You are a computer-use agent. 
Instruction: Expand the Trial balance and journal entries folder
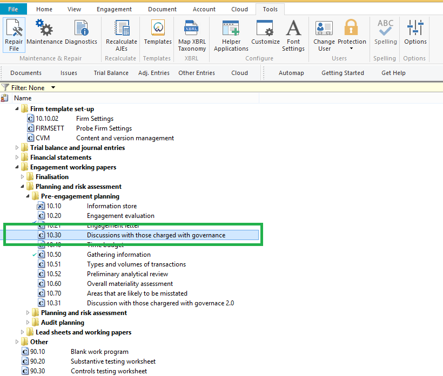[x=17, y=148]
